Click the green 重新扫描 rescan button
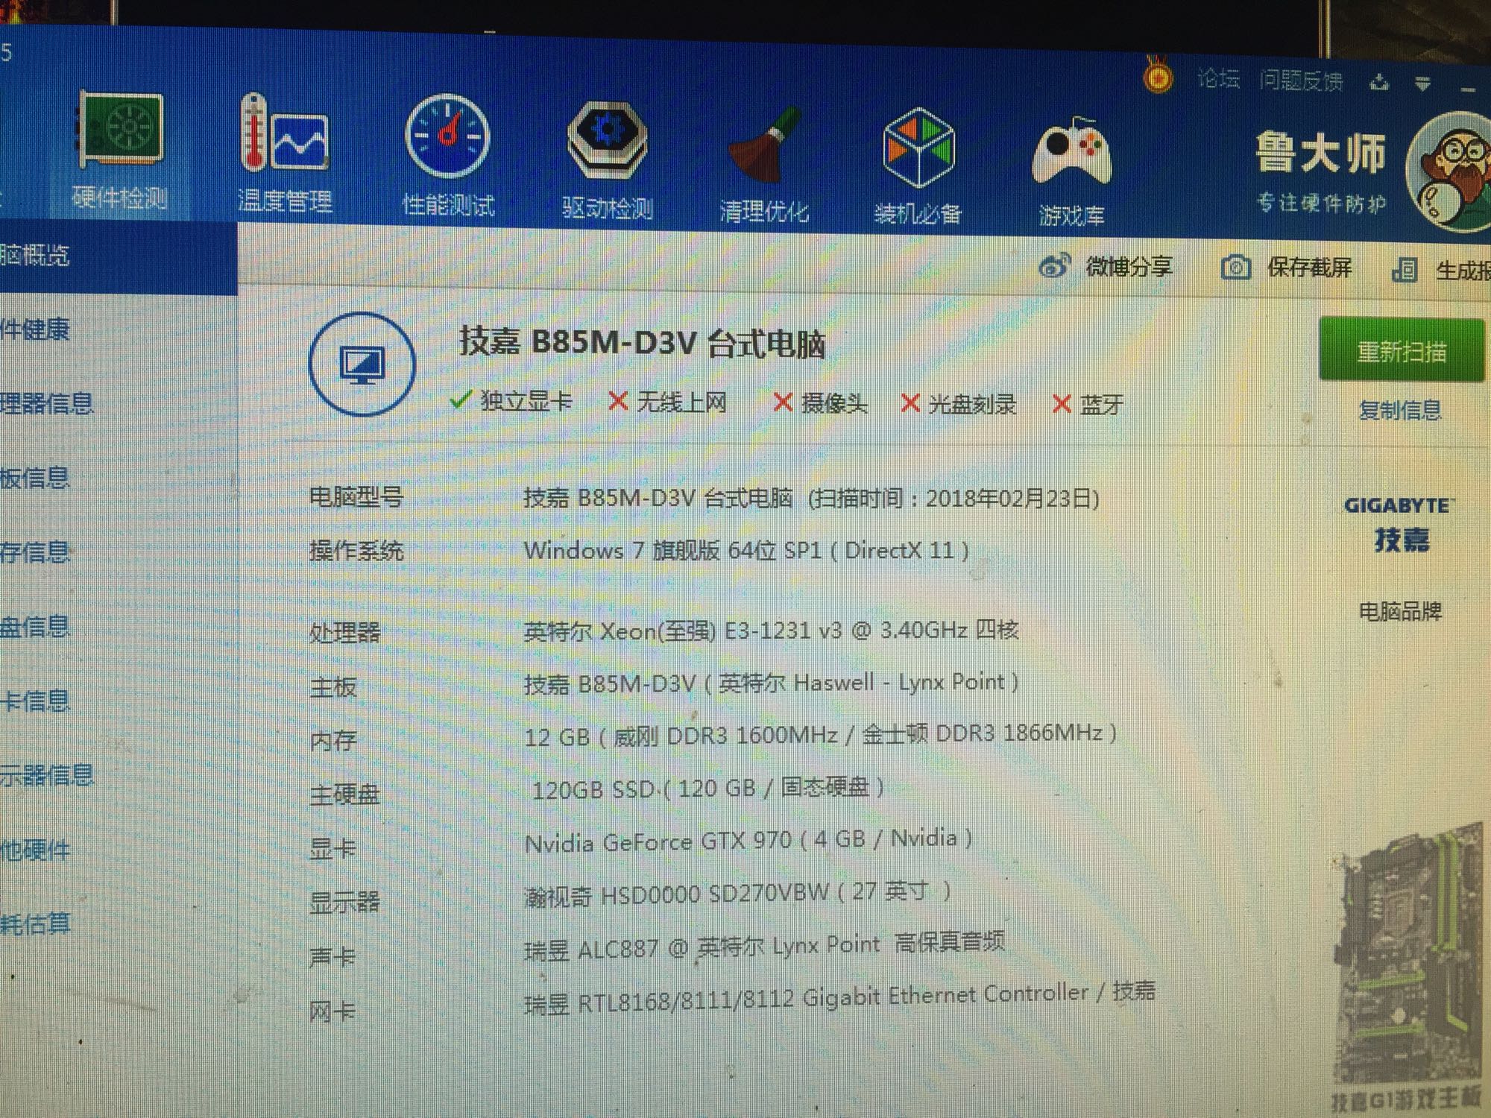Image resolution: width=1491 pixels, height=1118 pixels. click(x=1401, y=350)
